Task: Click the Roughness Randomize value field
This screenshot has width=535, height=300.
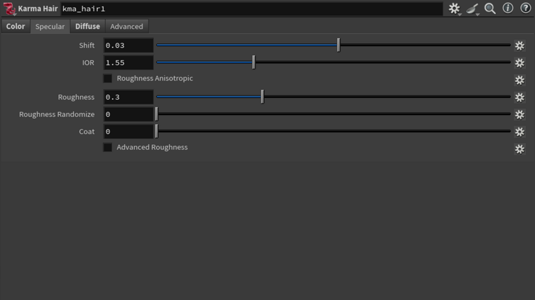Action: pos(128,114)
